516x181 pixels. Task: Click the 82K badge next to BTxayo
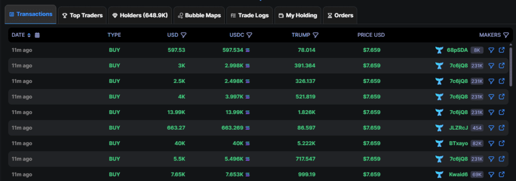pyautogui.click(x=477, y=143)
